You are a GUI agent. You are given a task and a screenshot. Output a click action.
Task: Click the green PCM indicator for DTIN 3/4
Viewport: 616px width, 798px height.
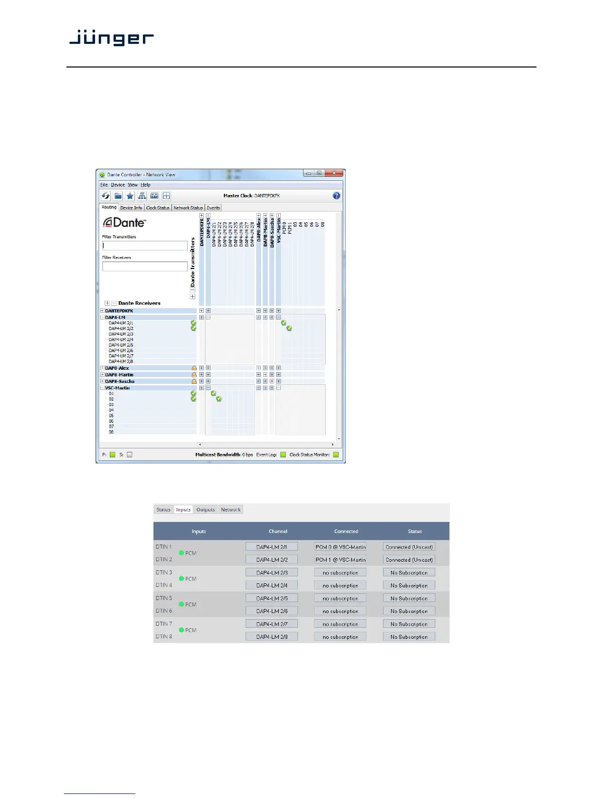(x=182, y=578)
